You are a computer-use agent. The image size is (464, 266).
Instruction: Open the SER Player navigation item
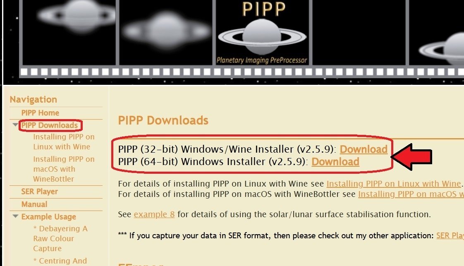pyautogui.click(x=39, y=192)
